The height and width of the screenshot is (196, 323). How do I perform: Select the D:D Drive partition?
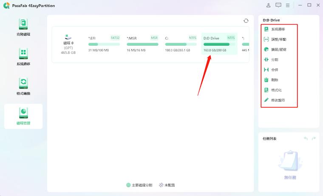click(219, 44)
